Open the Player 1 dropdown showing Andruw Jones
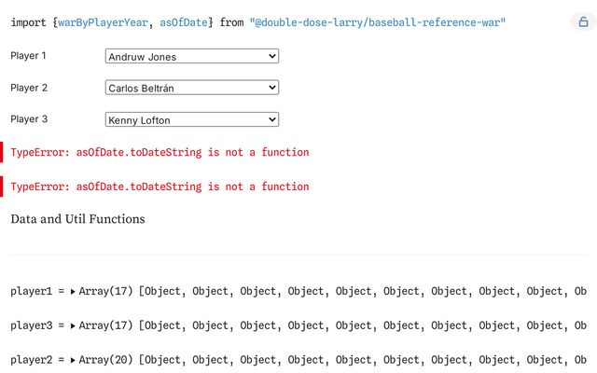Screen dimensions: 597x373 point(192,57)
